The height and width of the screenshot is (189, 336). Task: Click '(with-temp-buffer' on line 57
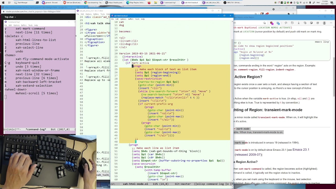tap(158, 170)
